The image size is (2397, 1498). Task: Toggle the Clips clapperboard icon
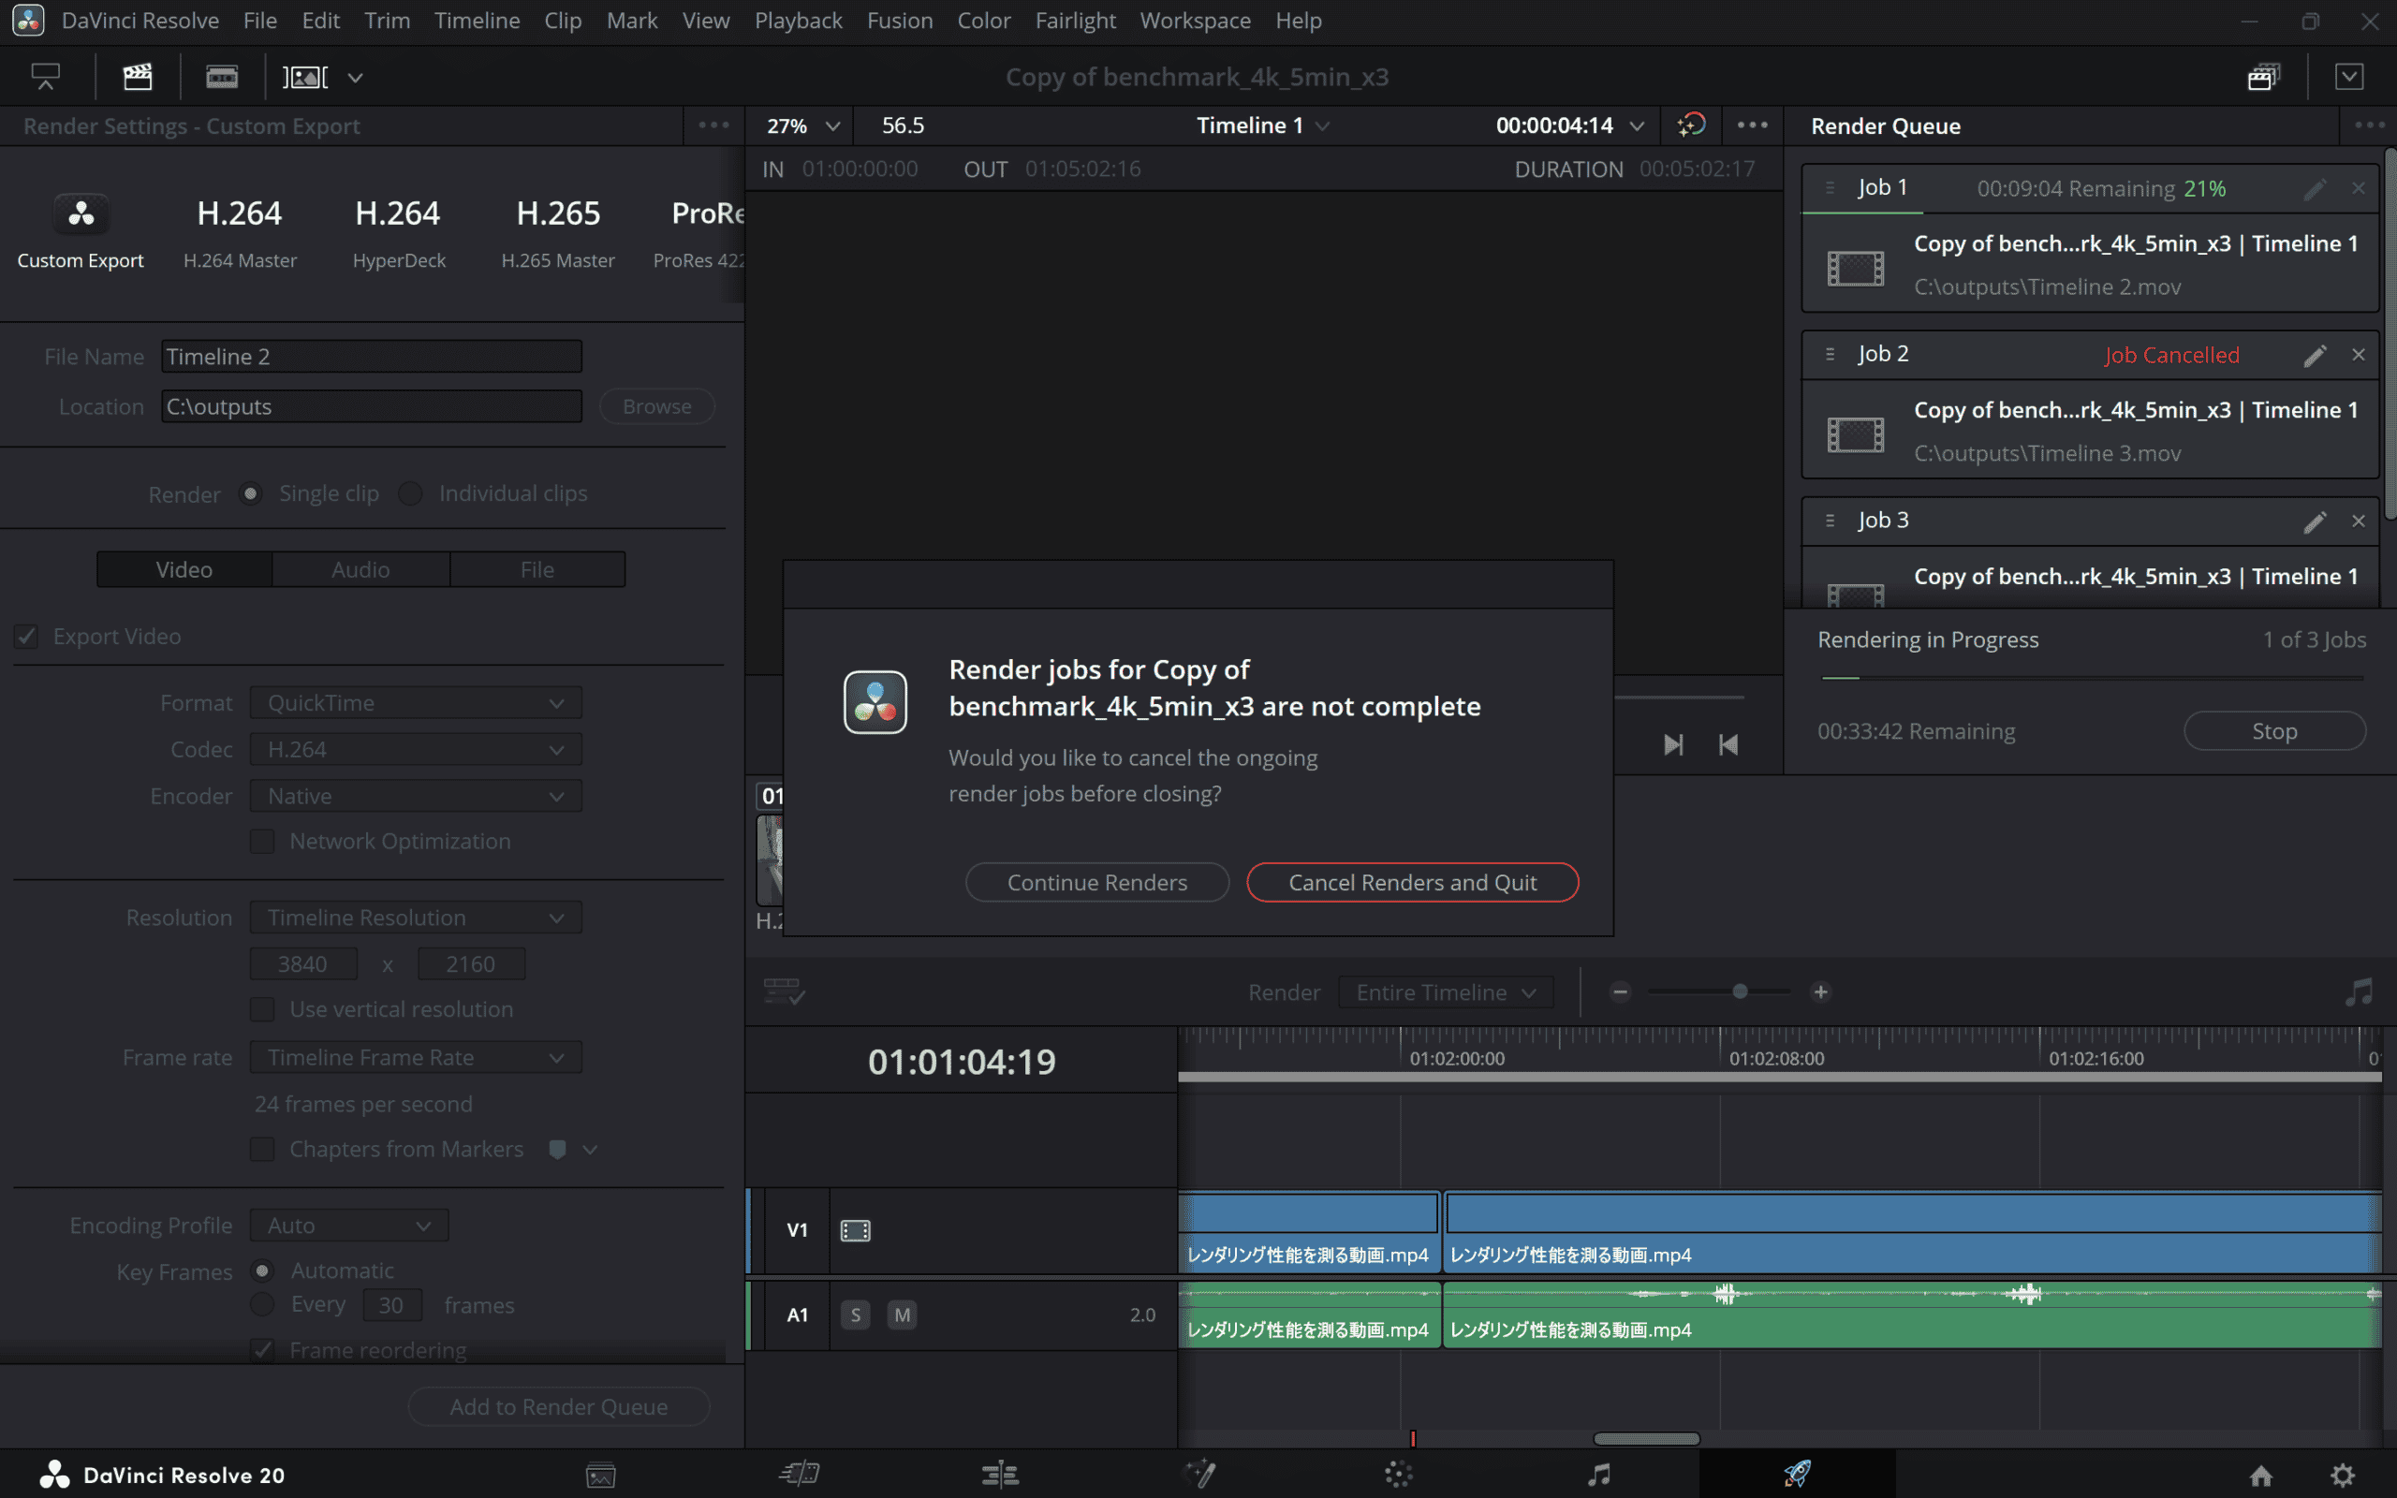pos(137,76)
